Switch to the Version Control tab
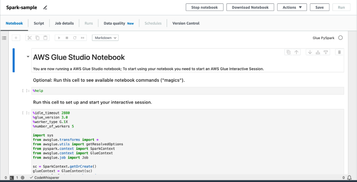The image size is (357, 182). (186, 23)
